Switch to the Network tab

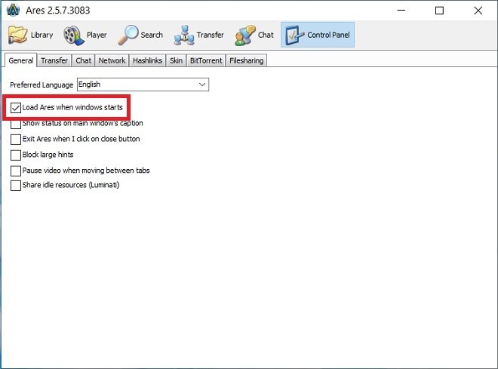click(x=112, y=60)
